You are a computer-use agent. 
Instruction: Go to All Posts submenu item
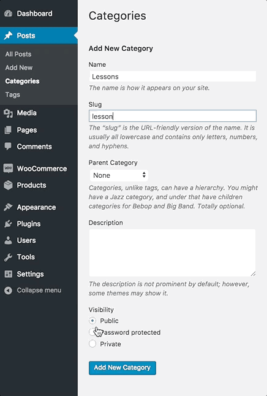point(18,54)
